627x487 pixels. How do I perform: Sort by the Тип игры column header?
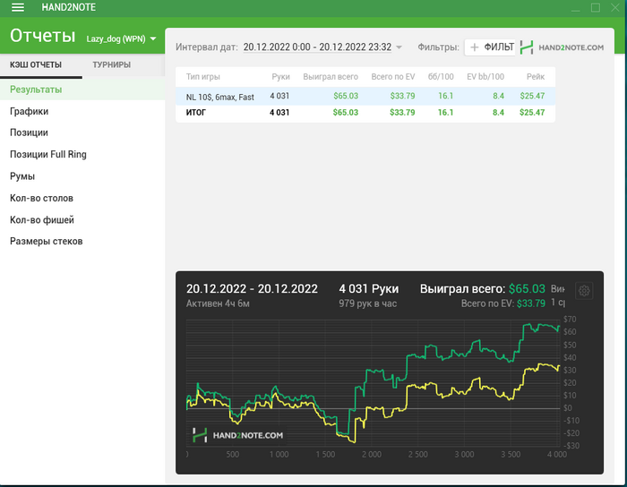pos(203,77)
